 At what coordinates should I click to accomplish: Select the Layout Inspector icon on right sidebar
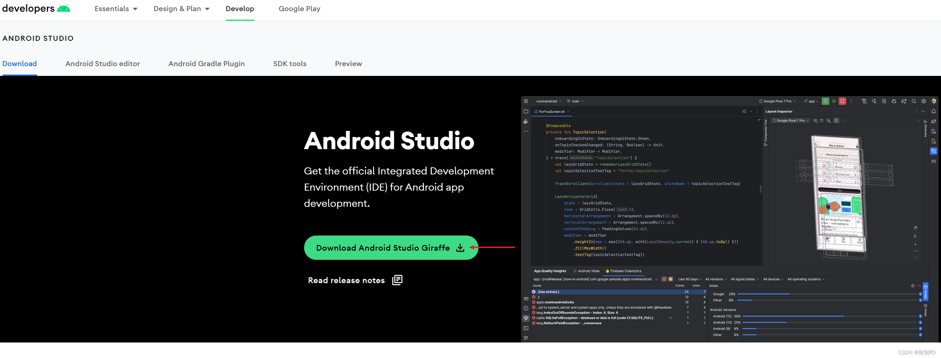click(934, 151)
